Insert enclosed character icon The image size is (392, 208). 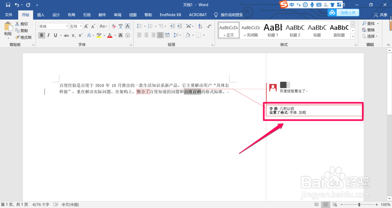(127, 36)
